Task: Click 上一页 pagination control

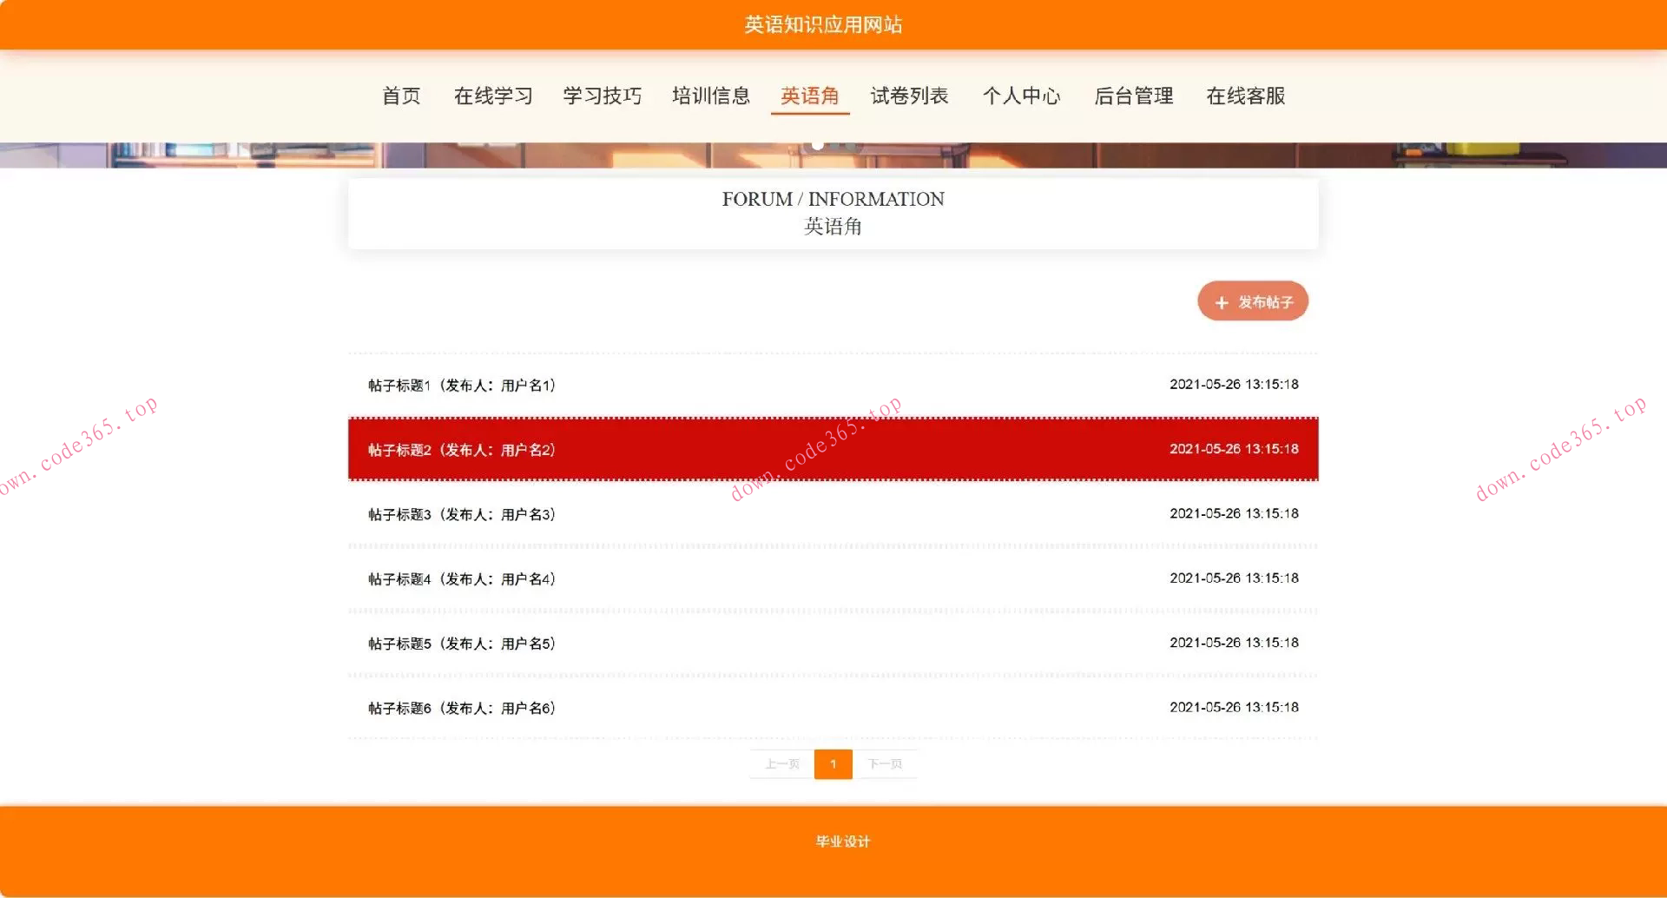Action: pyautogui.click(x=782, y=764)
